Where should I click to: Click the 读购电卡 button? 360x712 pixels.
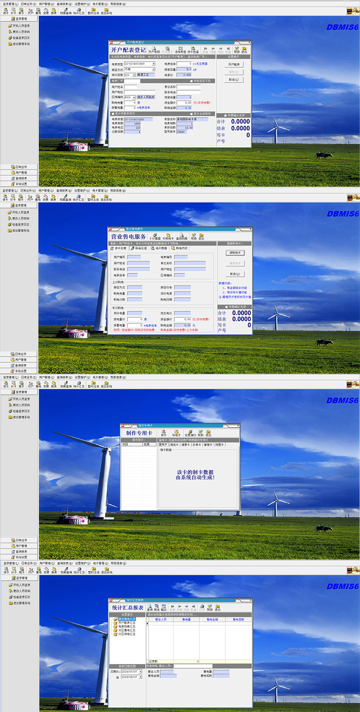235,253
